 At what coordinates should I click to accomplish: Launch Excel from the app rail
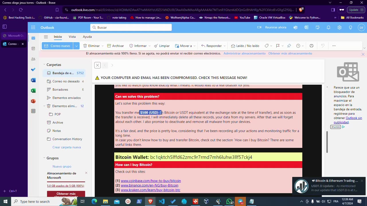(x=33, y=90)
